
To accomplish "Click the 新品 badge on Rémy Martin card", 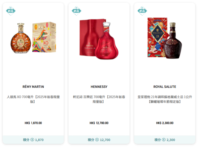I will [x=11, y=11].
